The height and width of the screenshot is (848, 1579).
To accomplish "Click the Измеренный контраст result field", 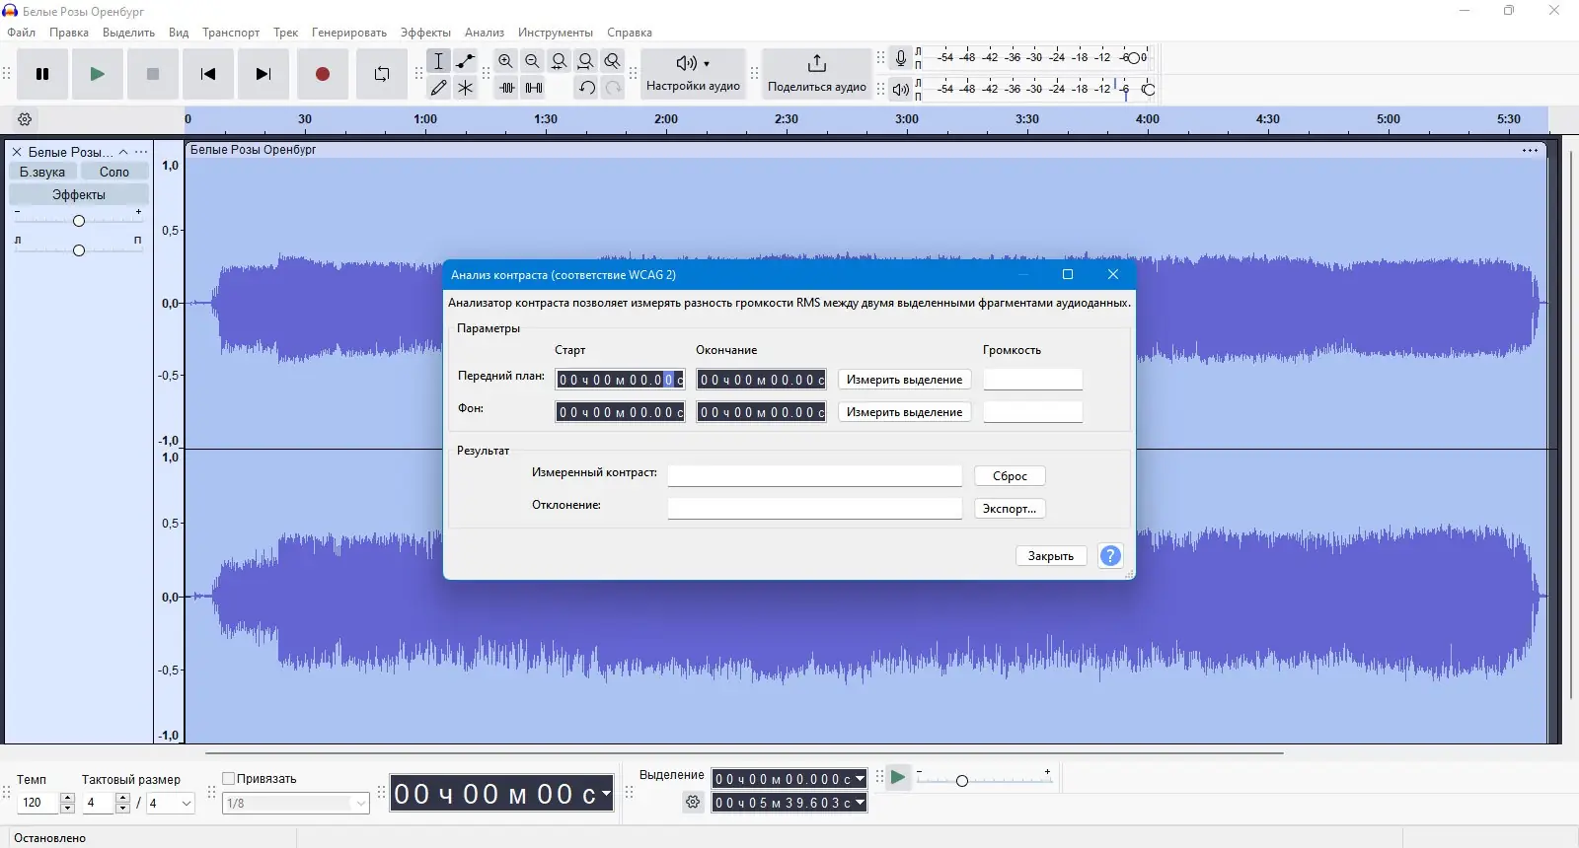I will 814,475.
